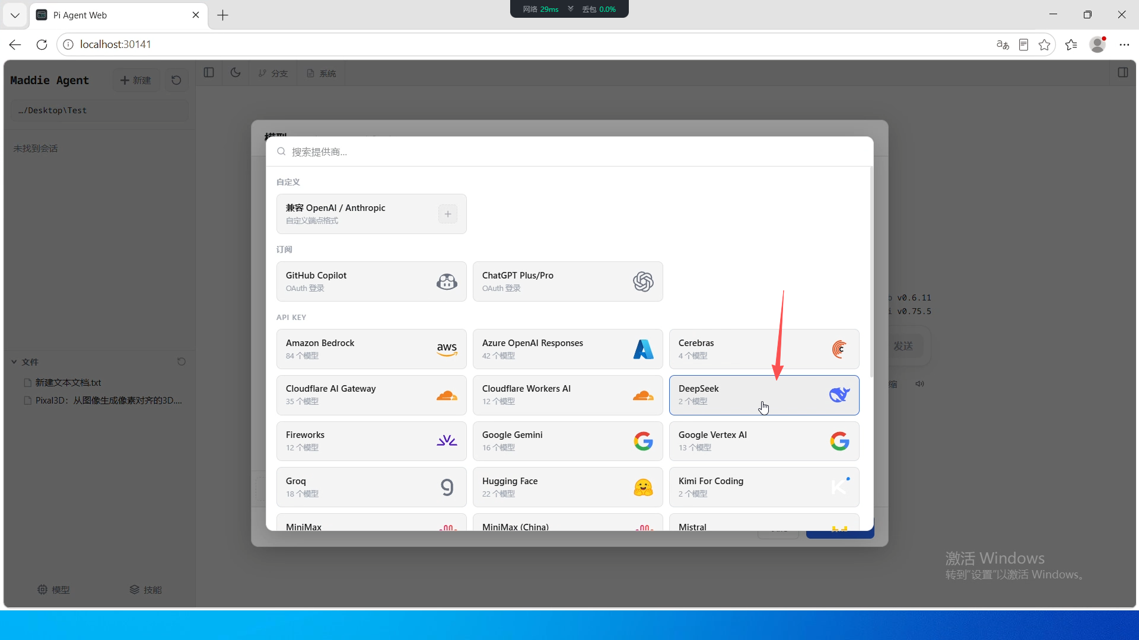The height and width of the screenshot is (640, 1139).
Task: Click the Kimi For Coding K icon
Action: pos(839,487)
